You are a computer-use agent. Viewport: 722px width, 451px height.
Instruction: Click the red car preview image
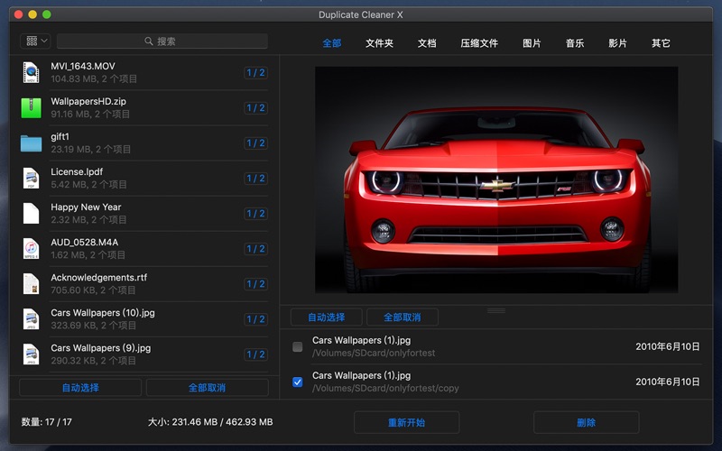click(x=496, y=179)
